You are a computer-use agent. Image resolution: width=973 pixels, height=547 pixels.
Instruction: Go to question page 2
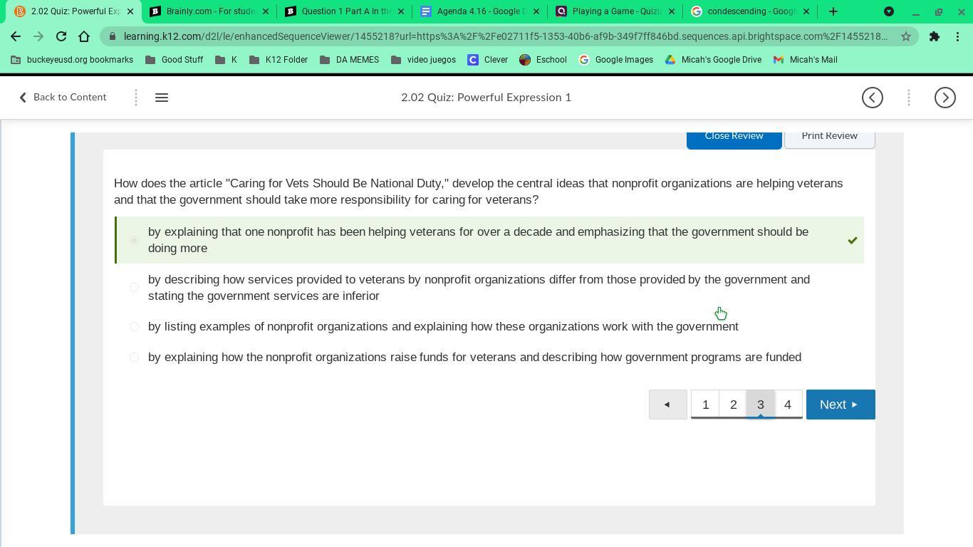733,405
